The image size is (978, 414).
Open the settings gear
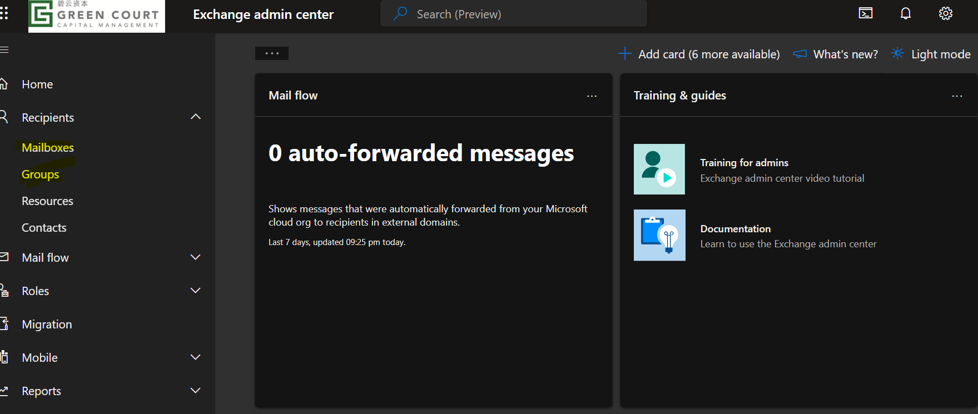tap(946, 13)
